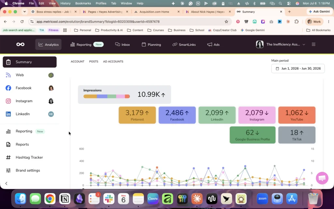Open Slack from the dock
This screenshot has height=209, width=334.
[x=109, y=199]
